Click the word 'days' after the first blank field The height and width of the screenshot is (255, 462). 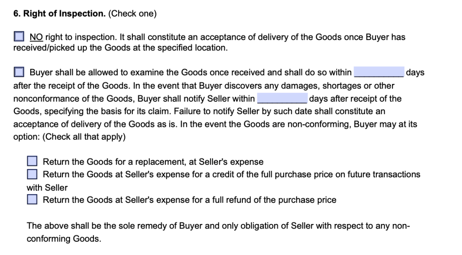pyautogui.click(x=415, y=72)
